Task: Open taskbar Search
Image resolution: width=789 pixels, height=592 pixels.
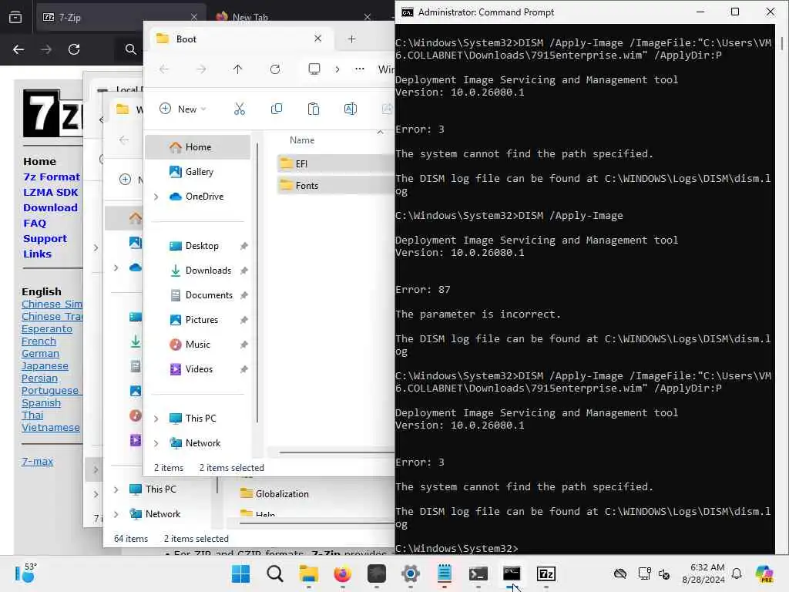Action: (x=275, y=573)
